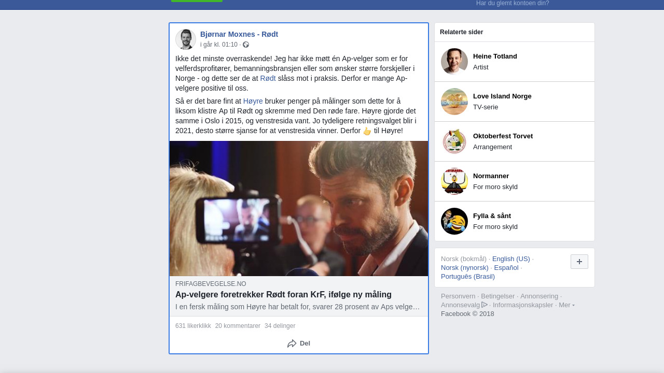The height and width of the screenshot is (373, 664).
Task: Open Annonsevalg footer link
Action: pyautogui.click(x=461, y=305)
